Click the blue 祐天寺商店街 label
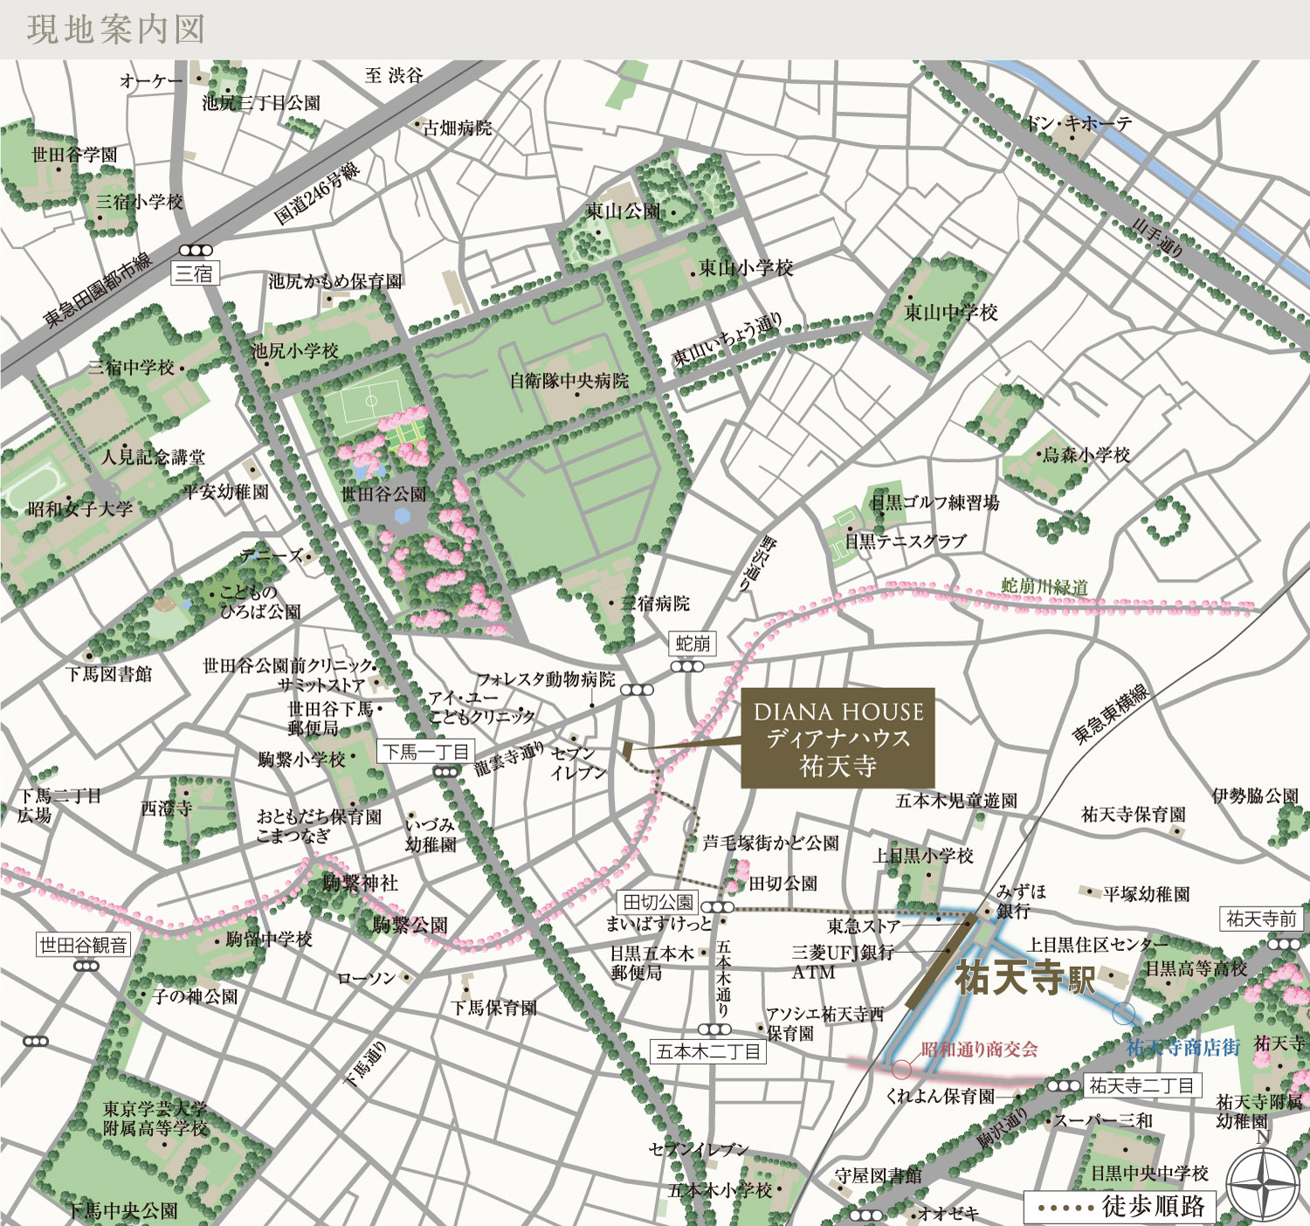Viewport: 1310px width, 1226px height. pyautogui.click(x=1182, y=1047)
